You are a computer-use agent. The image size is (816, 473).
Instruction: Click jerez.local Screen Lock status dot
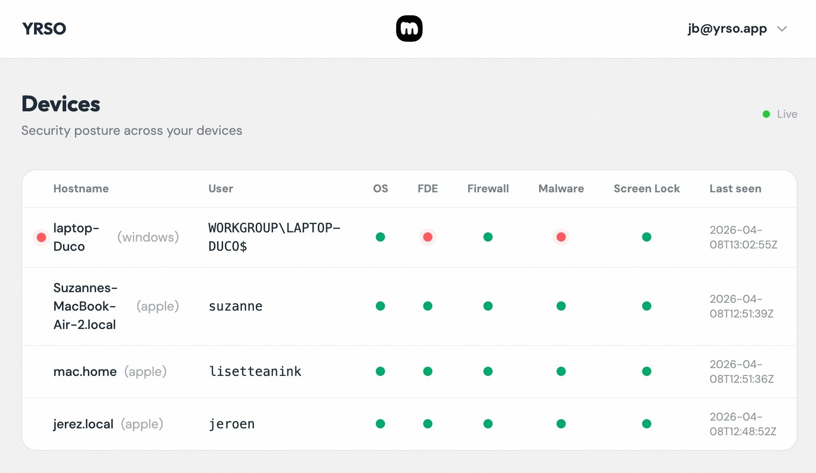point(647,424)
